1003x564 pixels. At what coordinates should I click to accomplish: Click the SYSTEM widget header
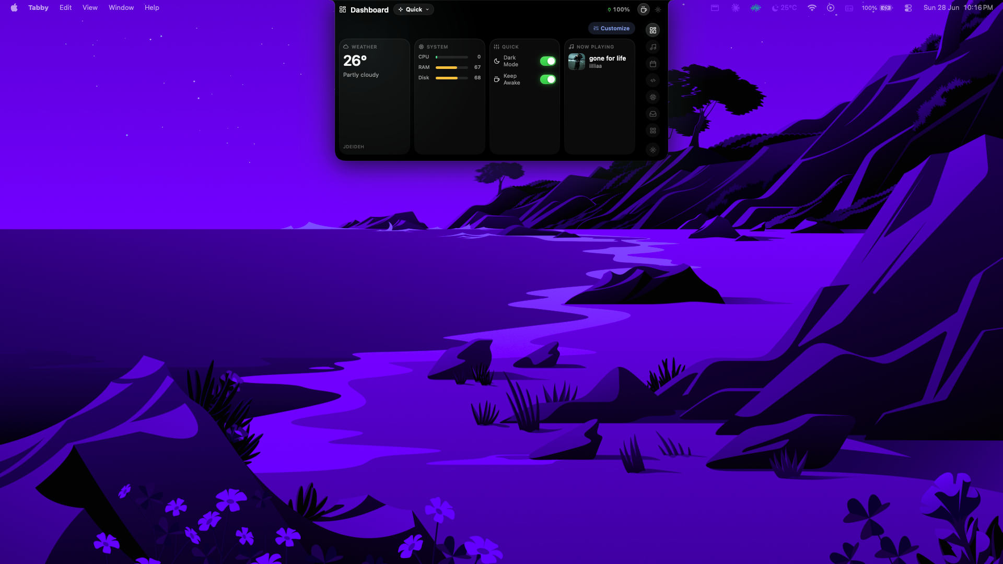pyautogui.click(x=434, y=47)
